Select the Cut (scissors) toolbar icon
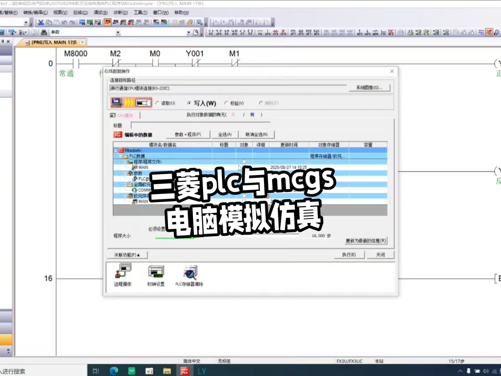501x376 pixels. pos(41,22)
